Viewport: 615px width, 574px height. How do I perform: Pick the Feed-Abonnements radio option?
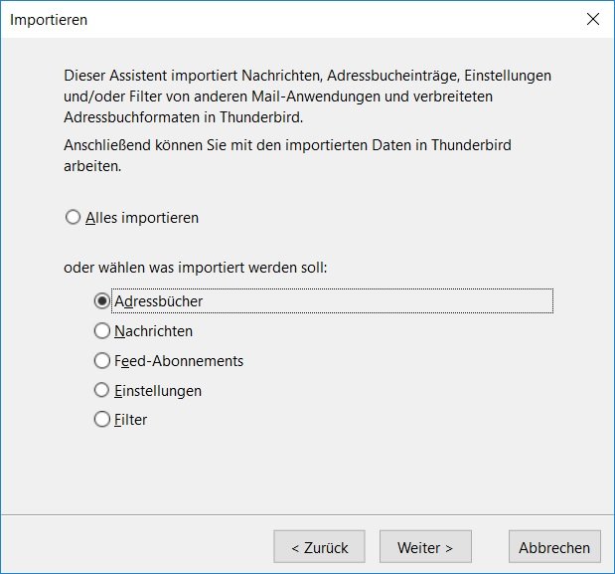(101, 360)
